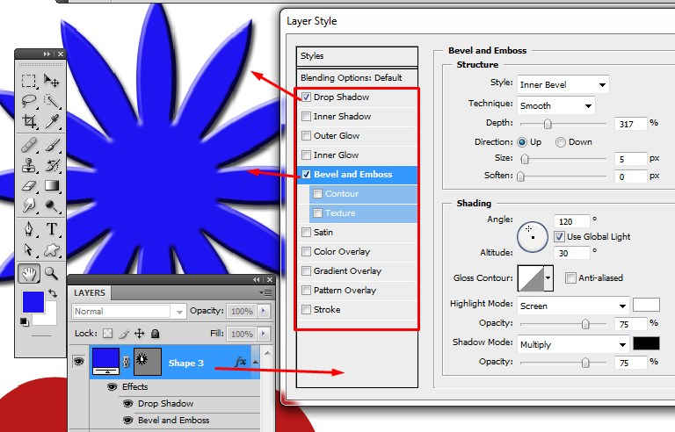Select the Eraser tool
The height and width of the screenshot is (432, 675).
pyautogui.click(x=29, y=186)
